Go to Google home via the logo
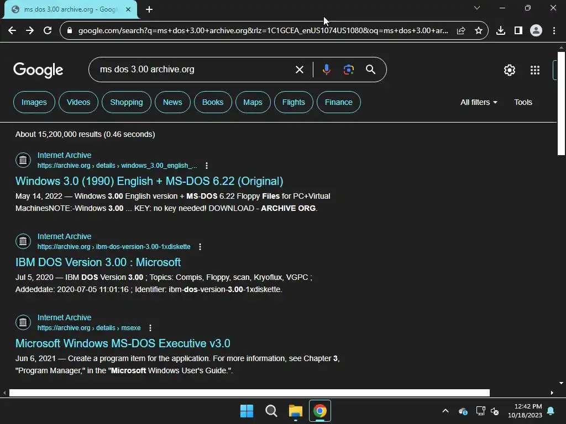Image resolution: width=566 pixels, height=424 pixels. pos(38,70)
